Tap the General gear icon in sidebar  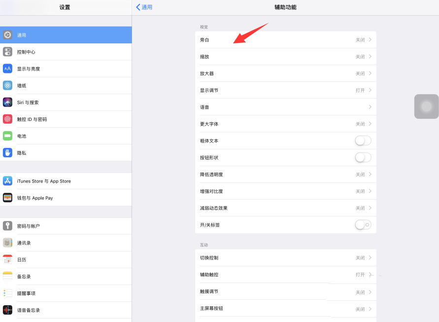(x=7, y=35)
